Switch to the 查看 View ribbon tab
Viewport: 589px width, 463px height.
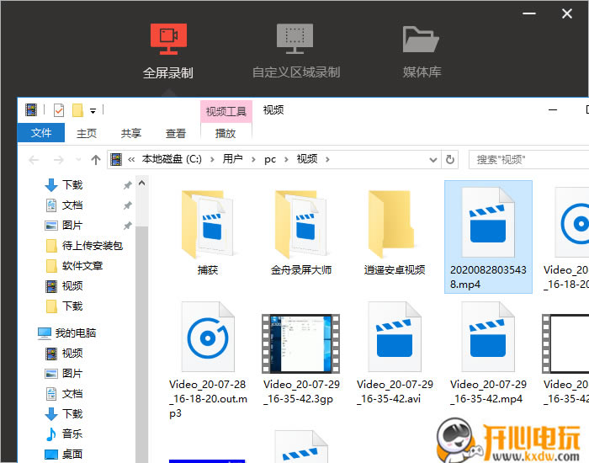pos(176,133)
